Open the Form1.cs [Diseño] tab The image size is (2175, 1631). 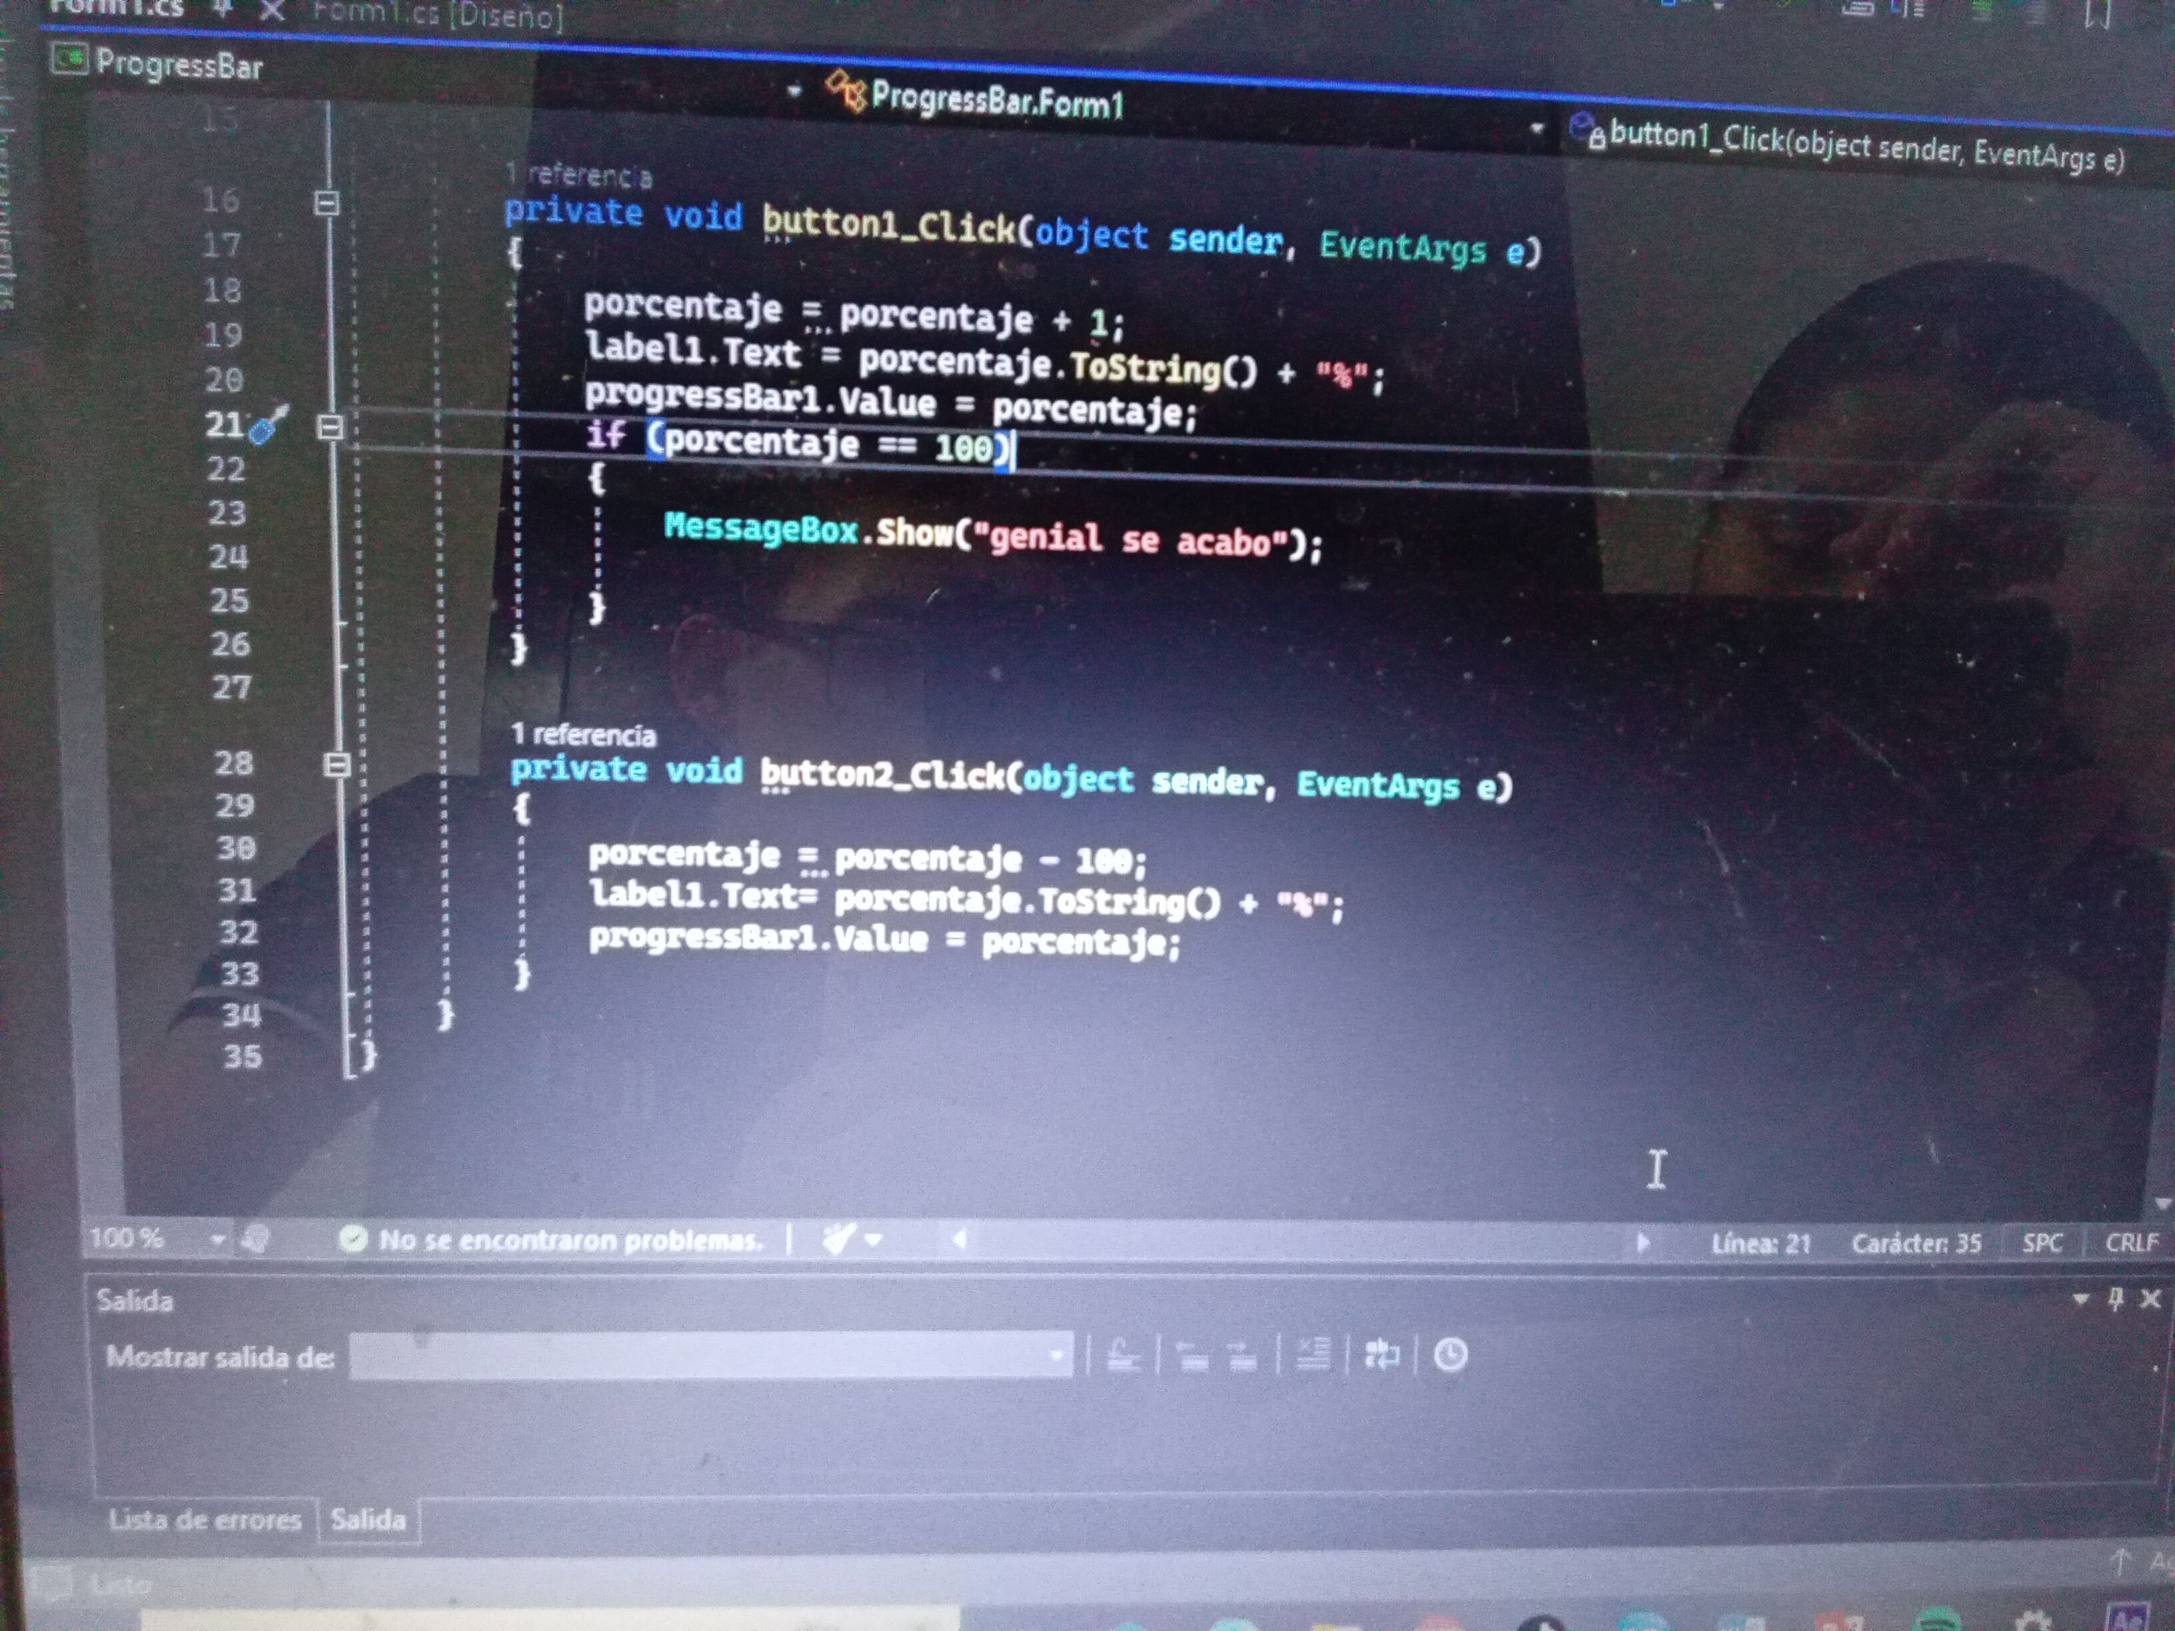tap(438, 14)
